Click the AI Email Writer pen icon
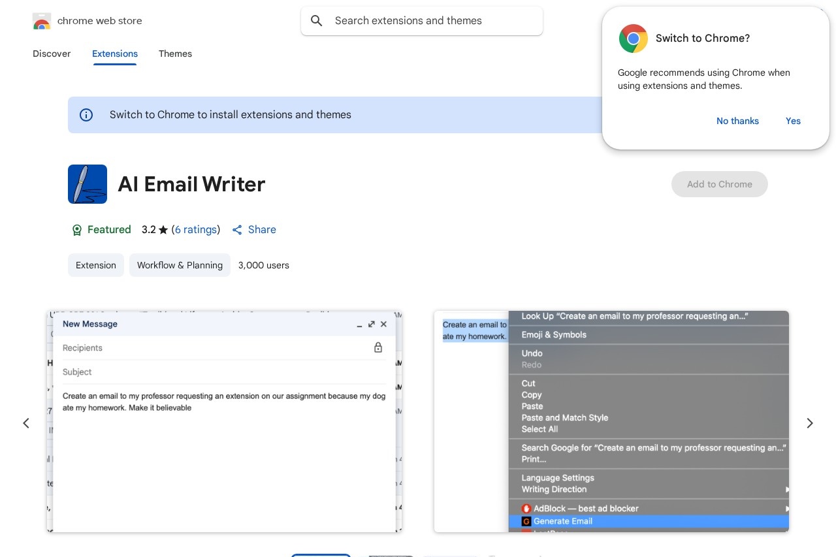 (x=88, y=184)
